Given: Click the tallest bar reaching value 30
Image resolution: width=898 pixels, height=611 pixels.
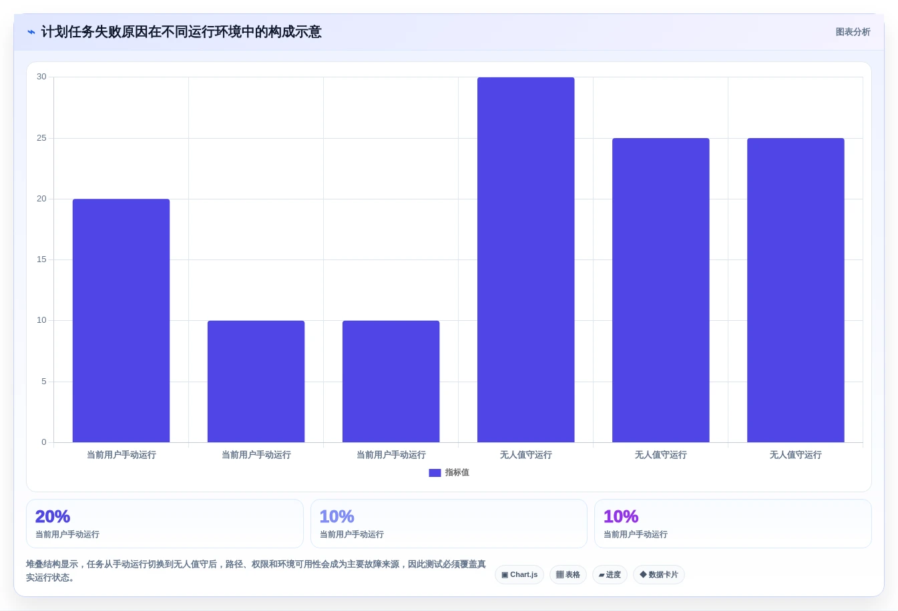Looking at the screenshot, I should click(526, 259).
